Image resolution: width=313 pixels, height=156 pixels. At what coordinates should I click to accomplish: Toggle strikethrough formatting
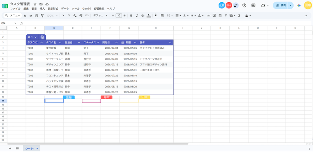(x=143, y=15)
